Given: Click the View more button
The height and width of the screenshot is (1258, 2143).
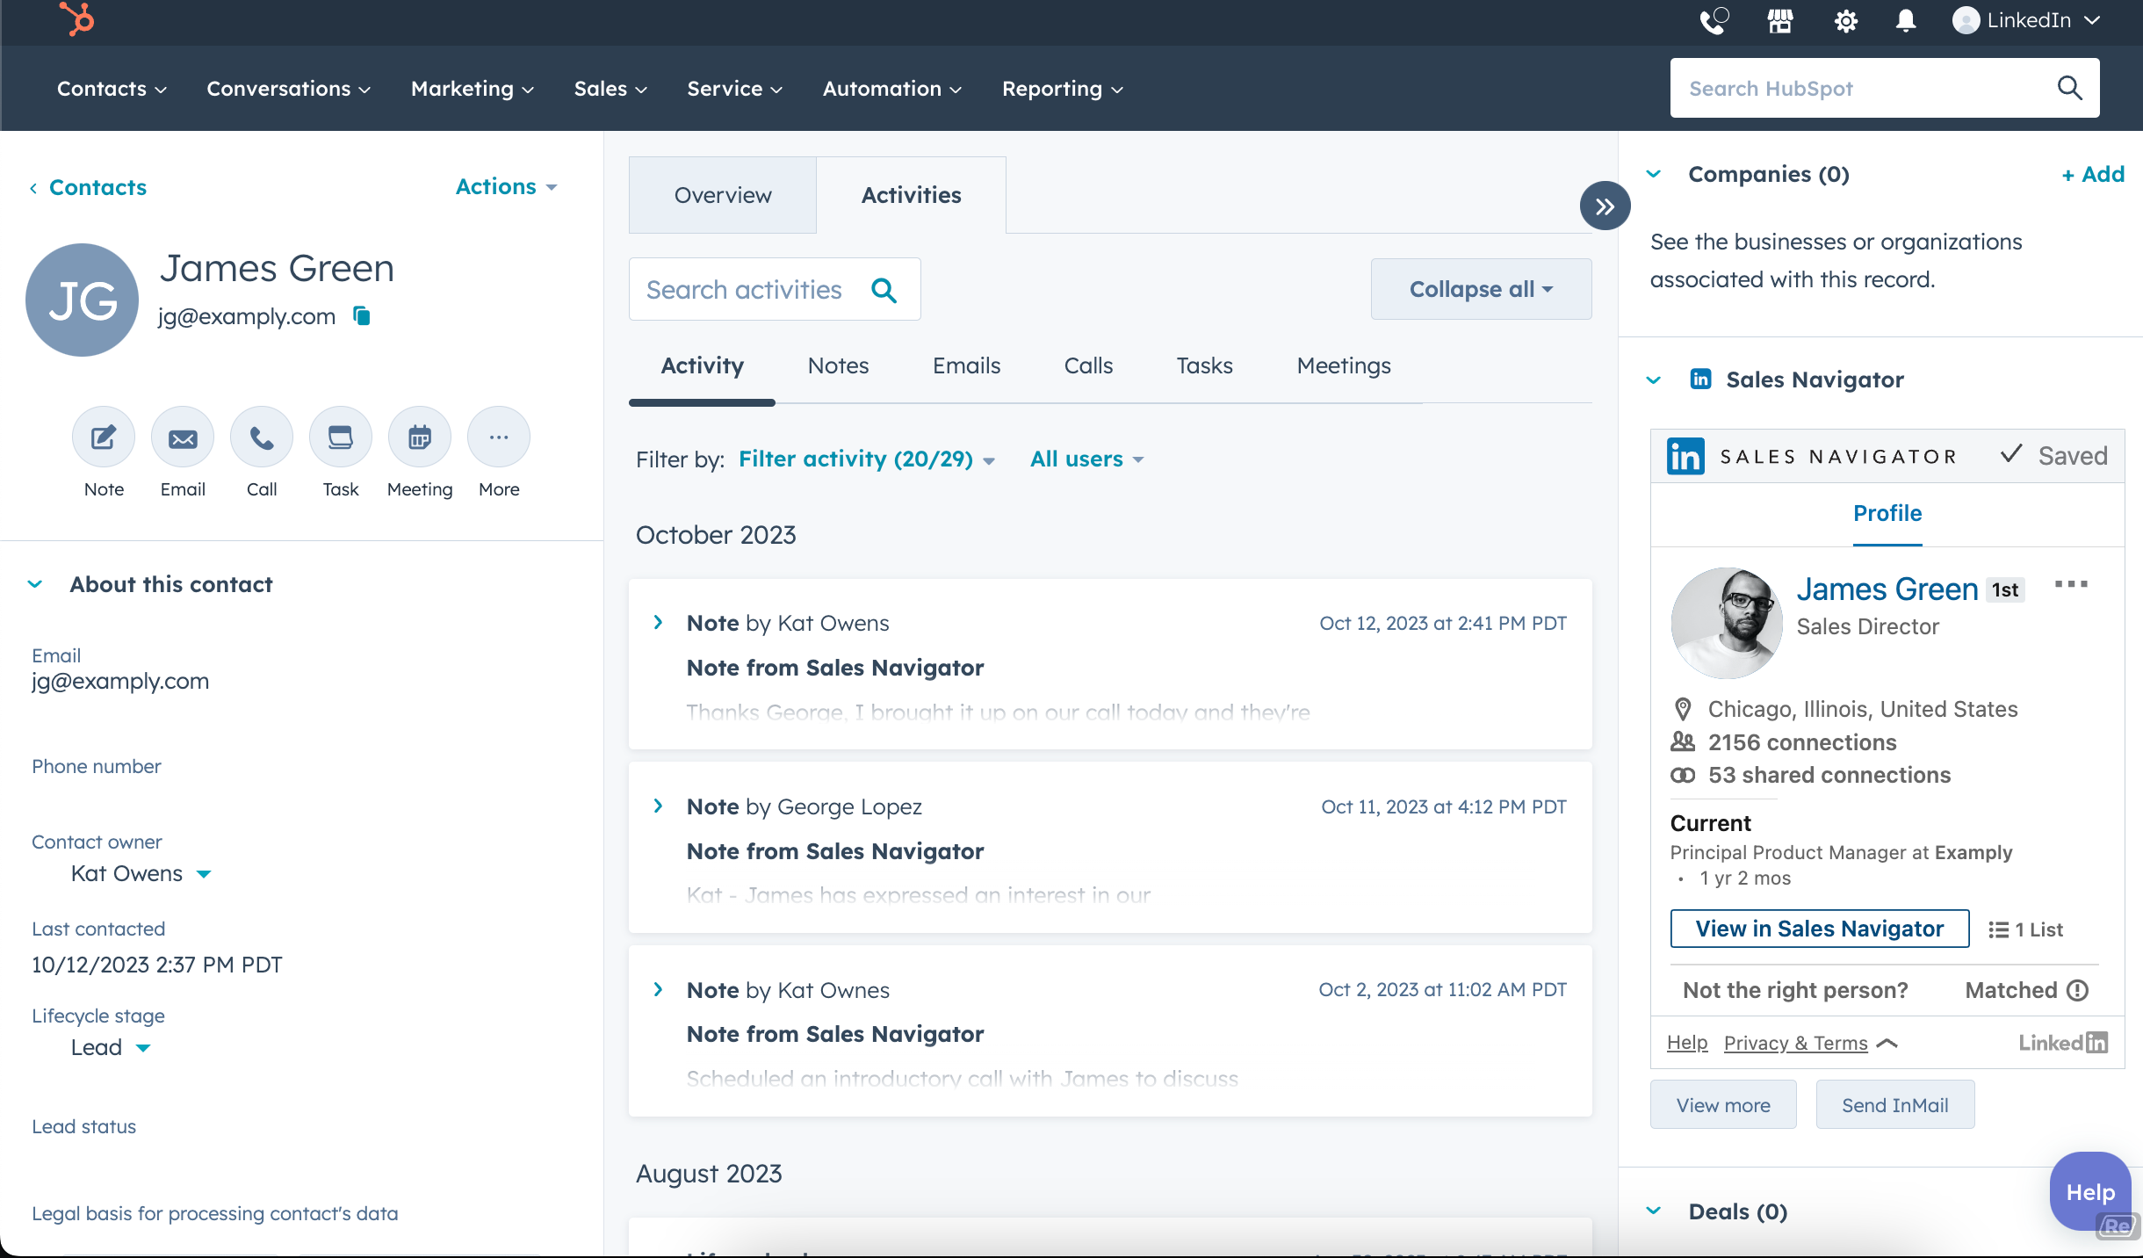Looking at the screenshot, I should (1723, 1105).
